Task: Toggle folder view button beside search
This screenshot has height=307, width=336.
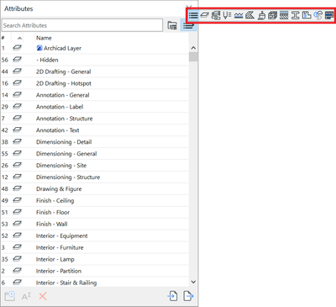Action: 172,25
